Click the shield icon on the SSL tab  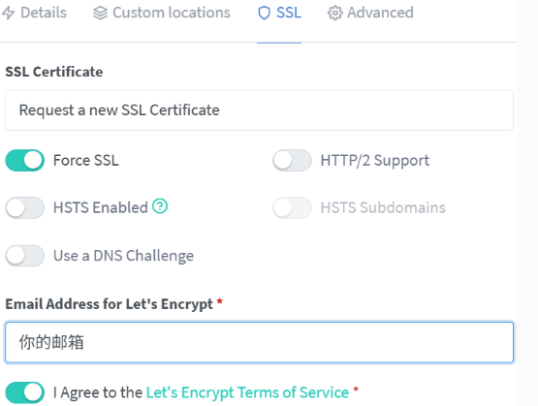tap(264, 13)
